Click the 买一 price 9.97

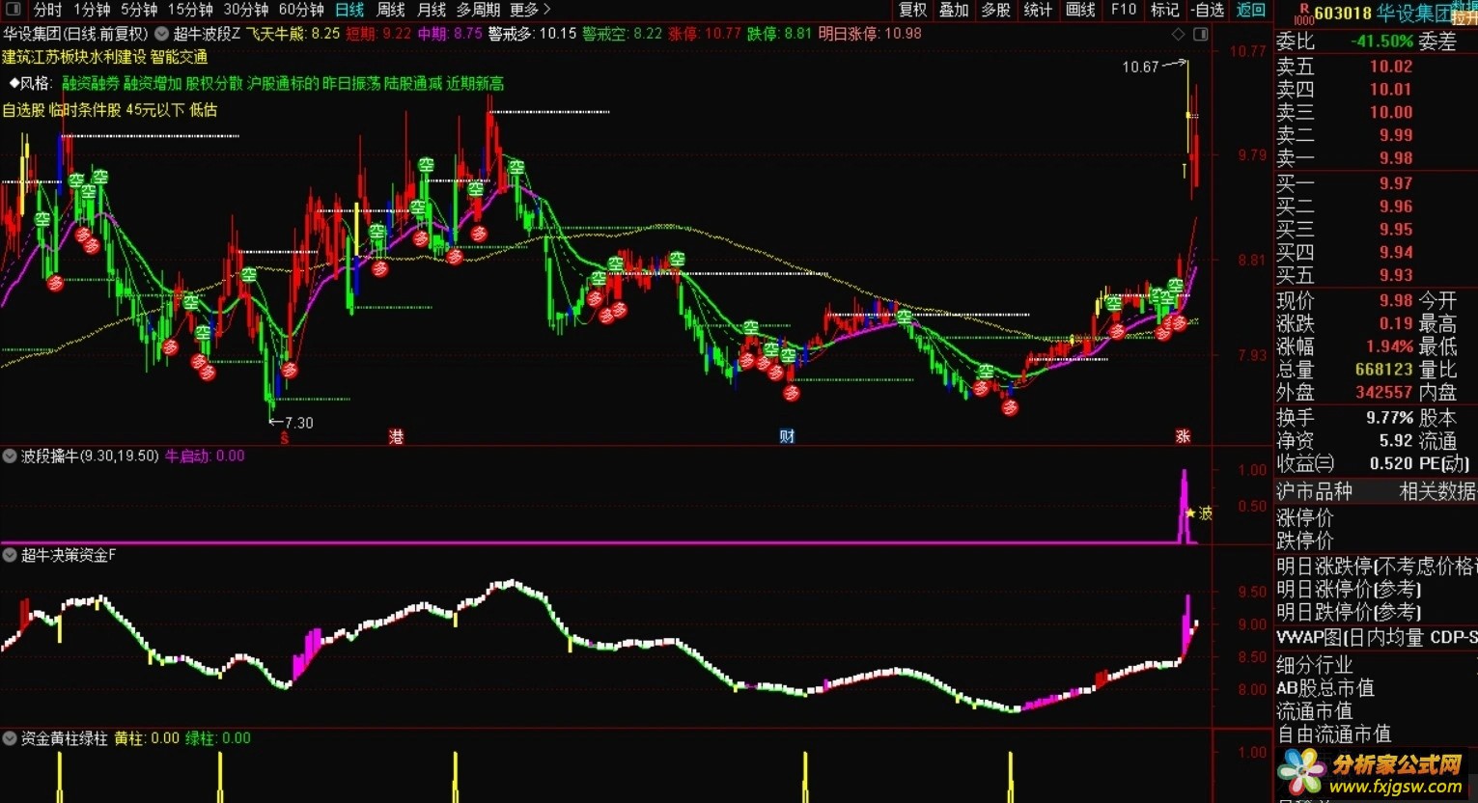(x=1396, y=183)
